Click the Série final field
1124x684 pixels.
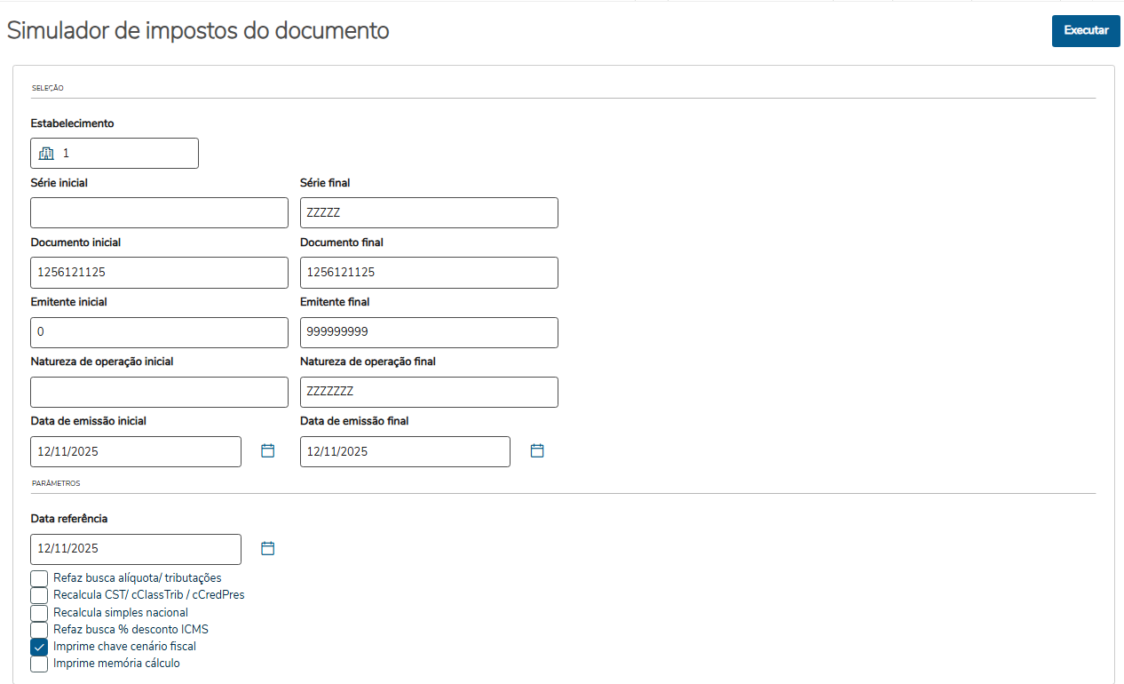(429, 213)
